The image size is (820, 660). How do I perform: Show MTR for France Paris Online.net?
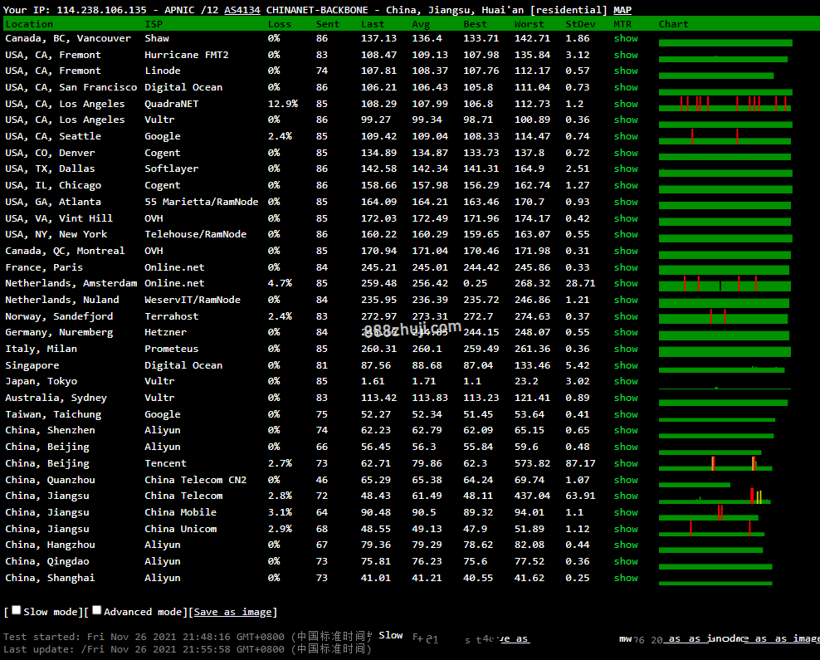point(626,268)
